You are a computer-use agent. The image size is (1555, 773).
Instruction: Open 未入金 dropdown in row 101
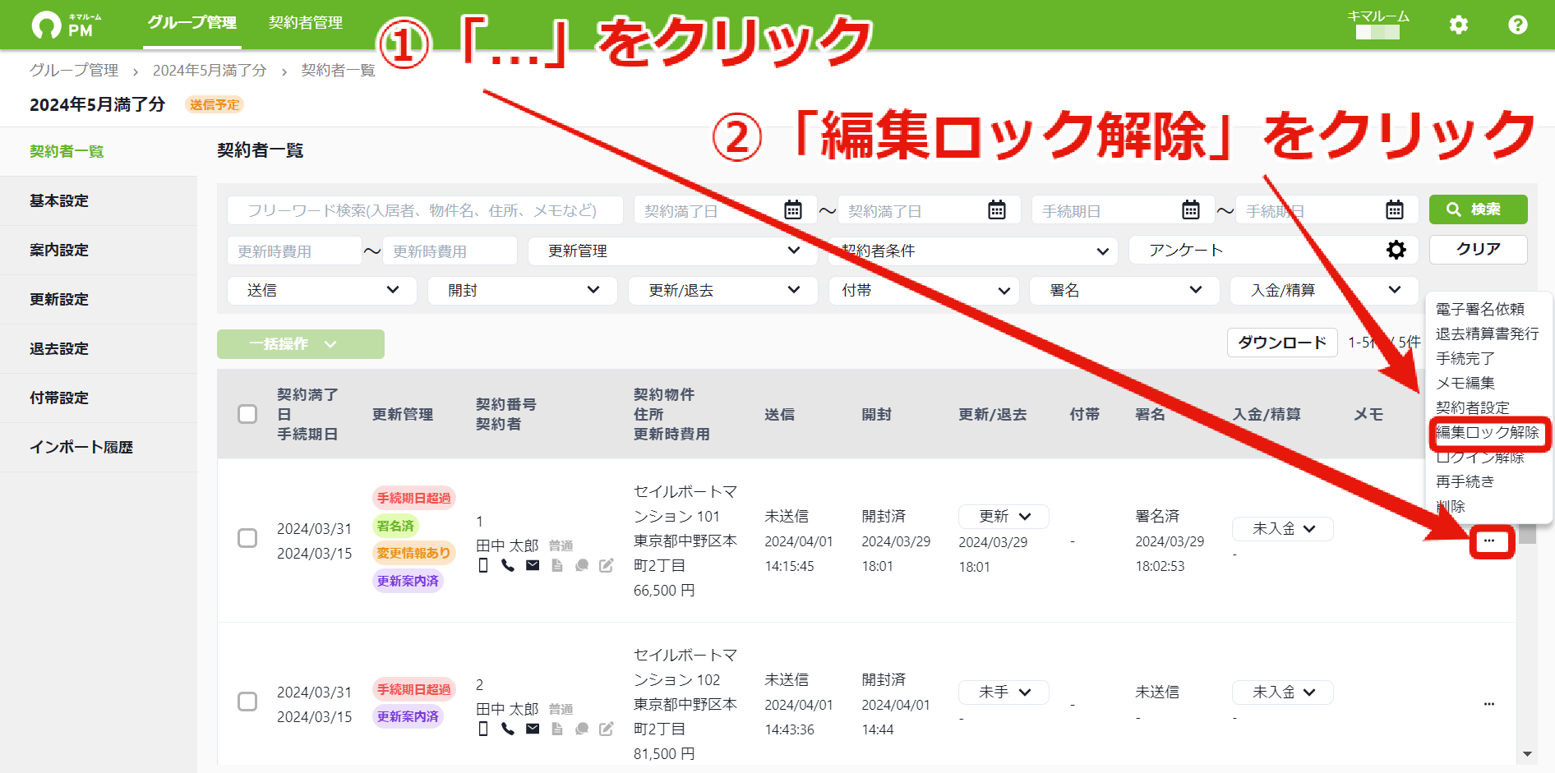1282,528
